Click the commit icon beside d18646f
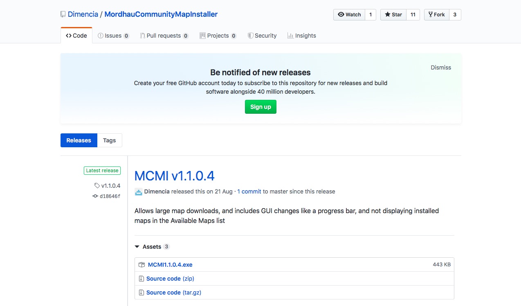Image resolution: width=521 pixels, height=306 pixels. click(x=95, y=196)
